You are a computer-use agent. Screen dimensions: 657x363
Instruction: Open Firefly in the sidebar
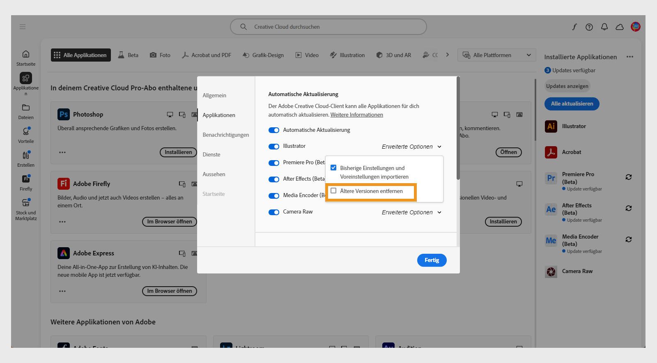pyautogui.click(x=26, y=183)
